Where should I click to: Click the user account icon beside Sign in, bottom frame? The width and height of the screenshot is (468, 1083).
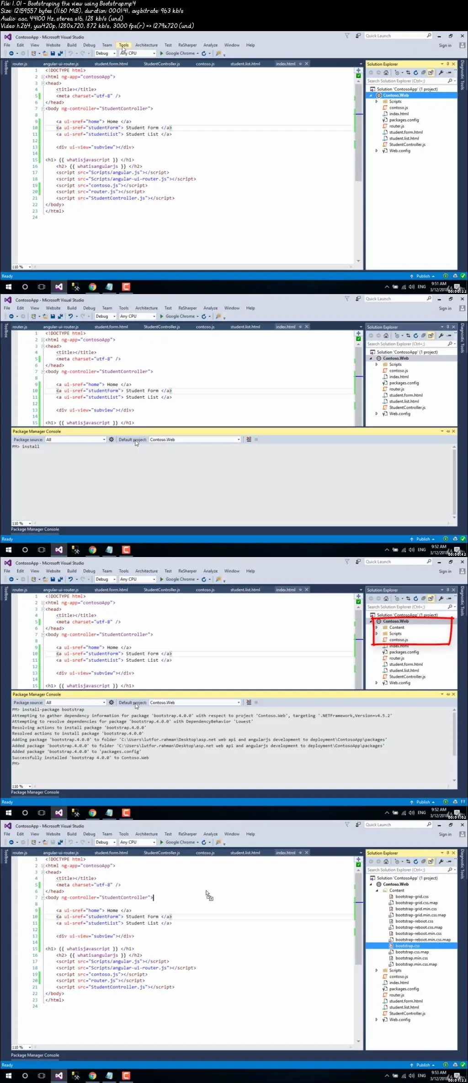pos(462,834)
